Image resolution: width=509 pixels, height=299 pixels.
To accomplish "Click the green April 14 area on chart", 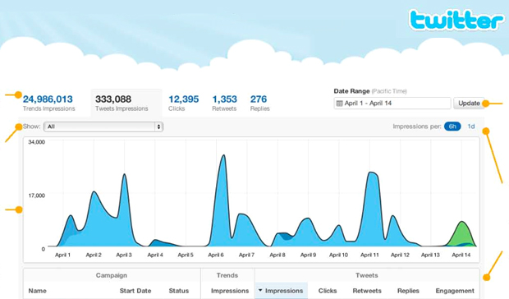I will 461,232.
